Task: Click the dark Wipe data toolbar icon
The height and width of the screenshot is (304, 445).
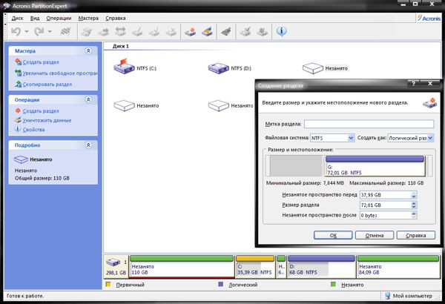Action: 226,31
